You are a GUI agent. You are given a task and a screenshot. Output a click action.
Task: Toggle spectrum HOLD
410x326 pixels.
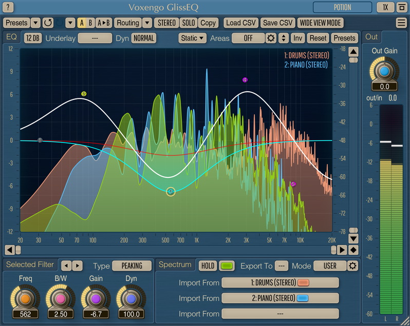[x=208, y=266]
